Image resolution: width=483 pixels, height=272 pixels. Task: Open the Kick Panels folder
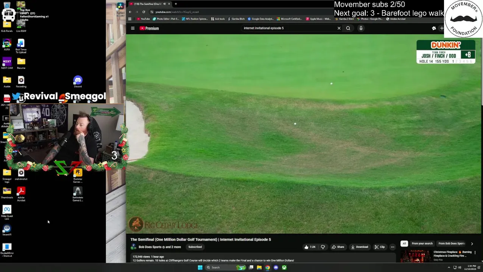tap(7, 26)
